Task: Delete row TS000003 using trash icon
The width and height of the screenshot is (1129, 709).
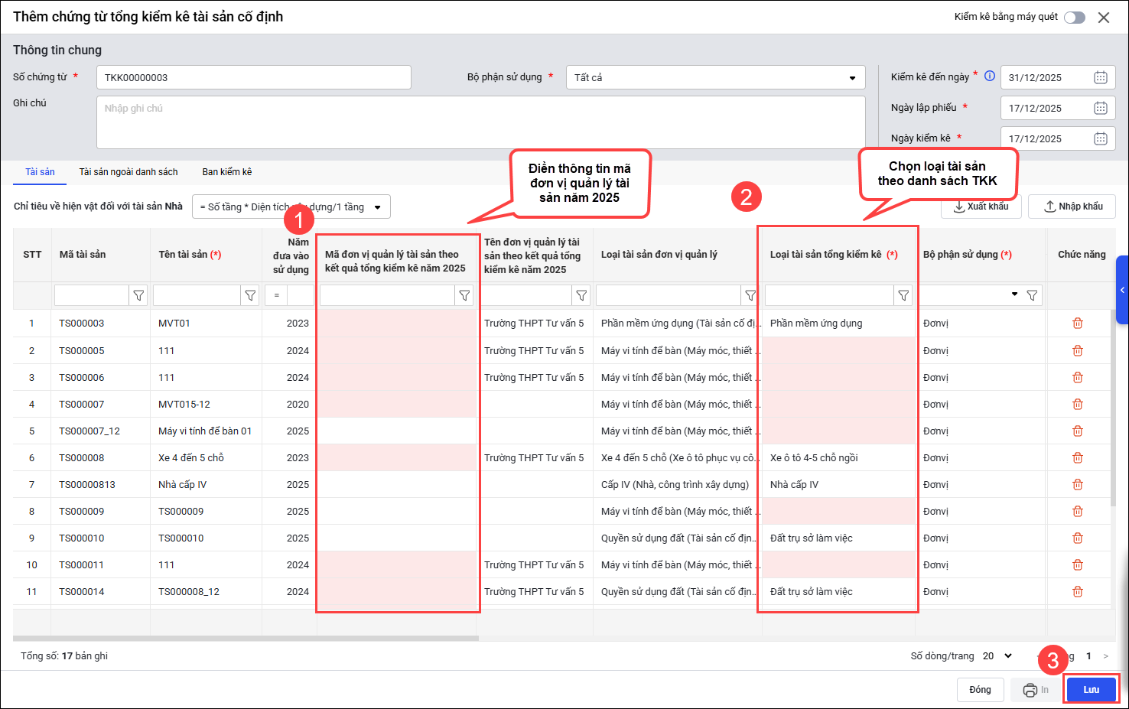Action: click(1077, 324)
